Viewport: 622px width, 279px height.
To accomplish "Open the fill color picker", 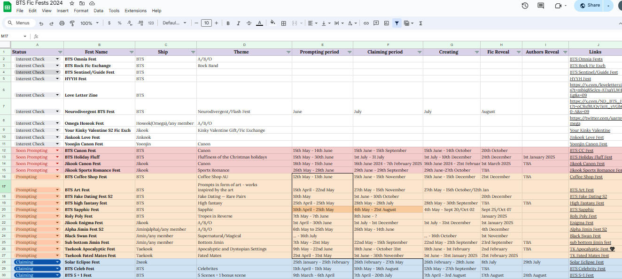I will point(273,23).
